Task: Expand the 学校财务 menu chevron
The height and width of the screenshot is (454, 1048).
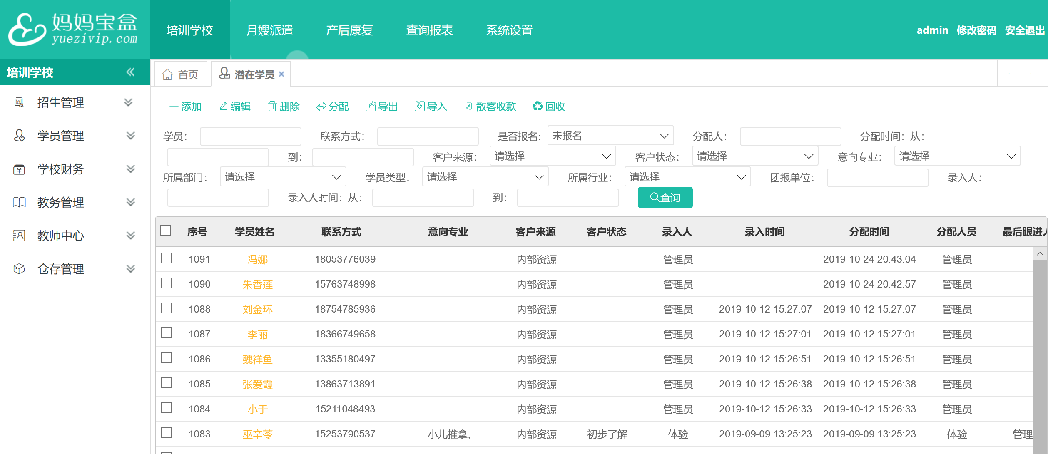Action: pyautogui.click(x=131, y=169)
